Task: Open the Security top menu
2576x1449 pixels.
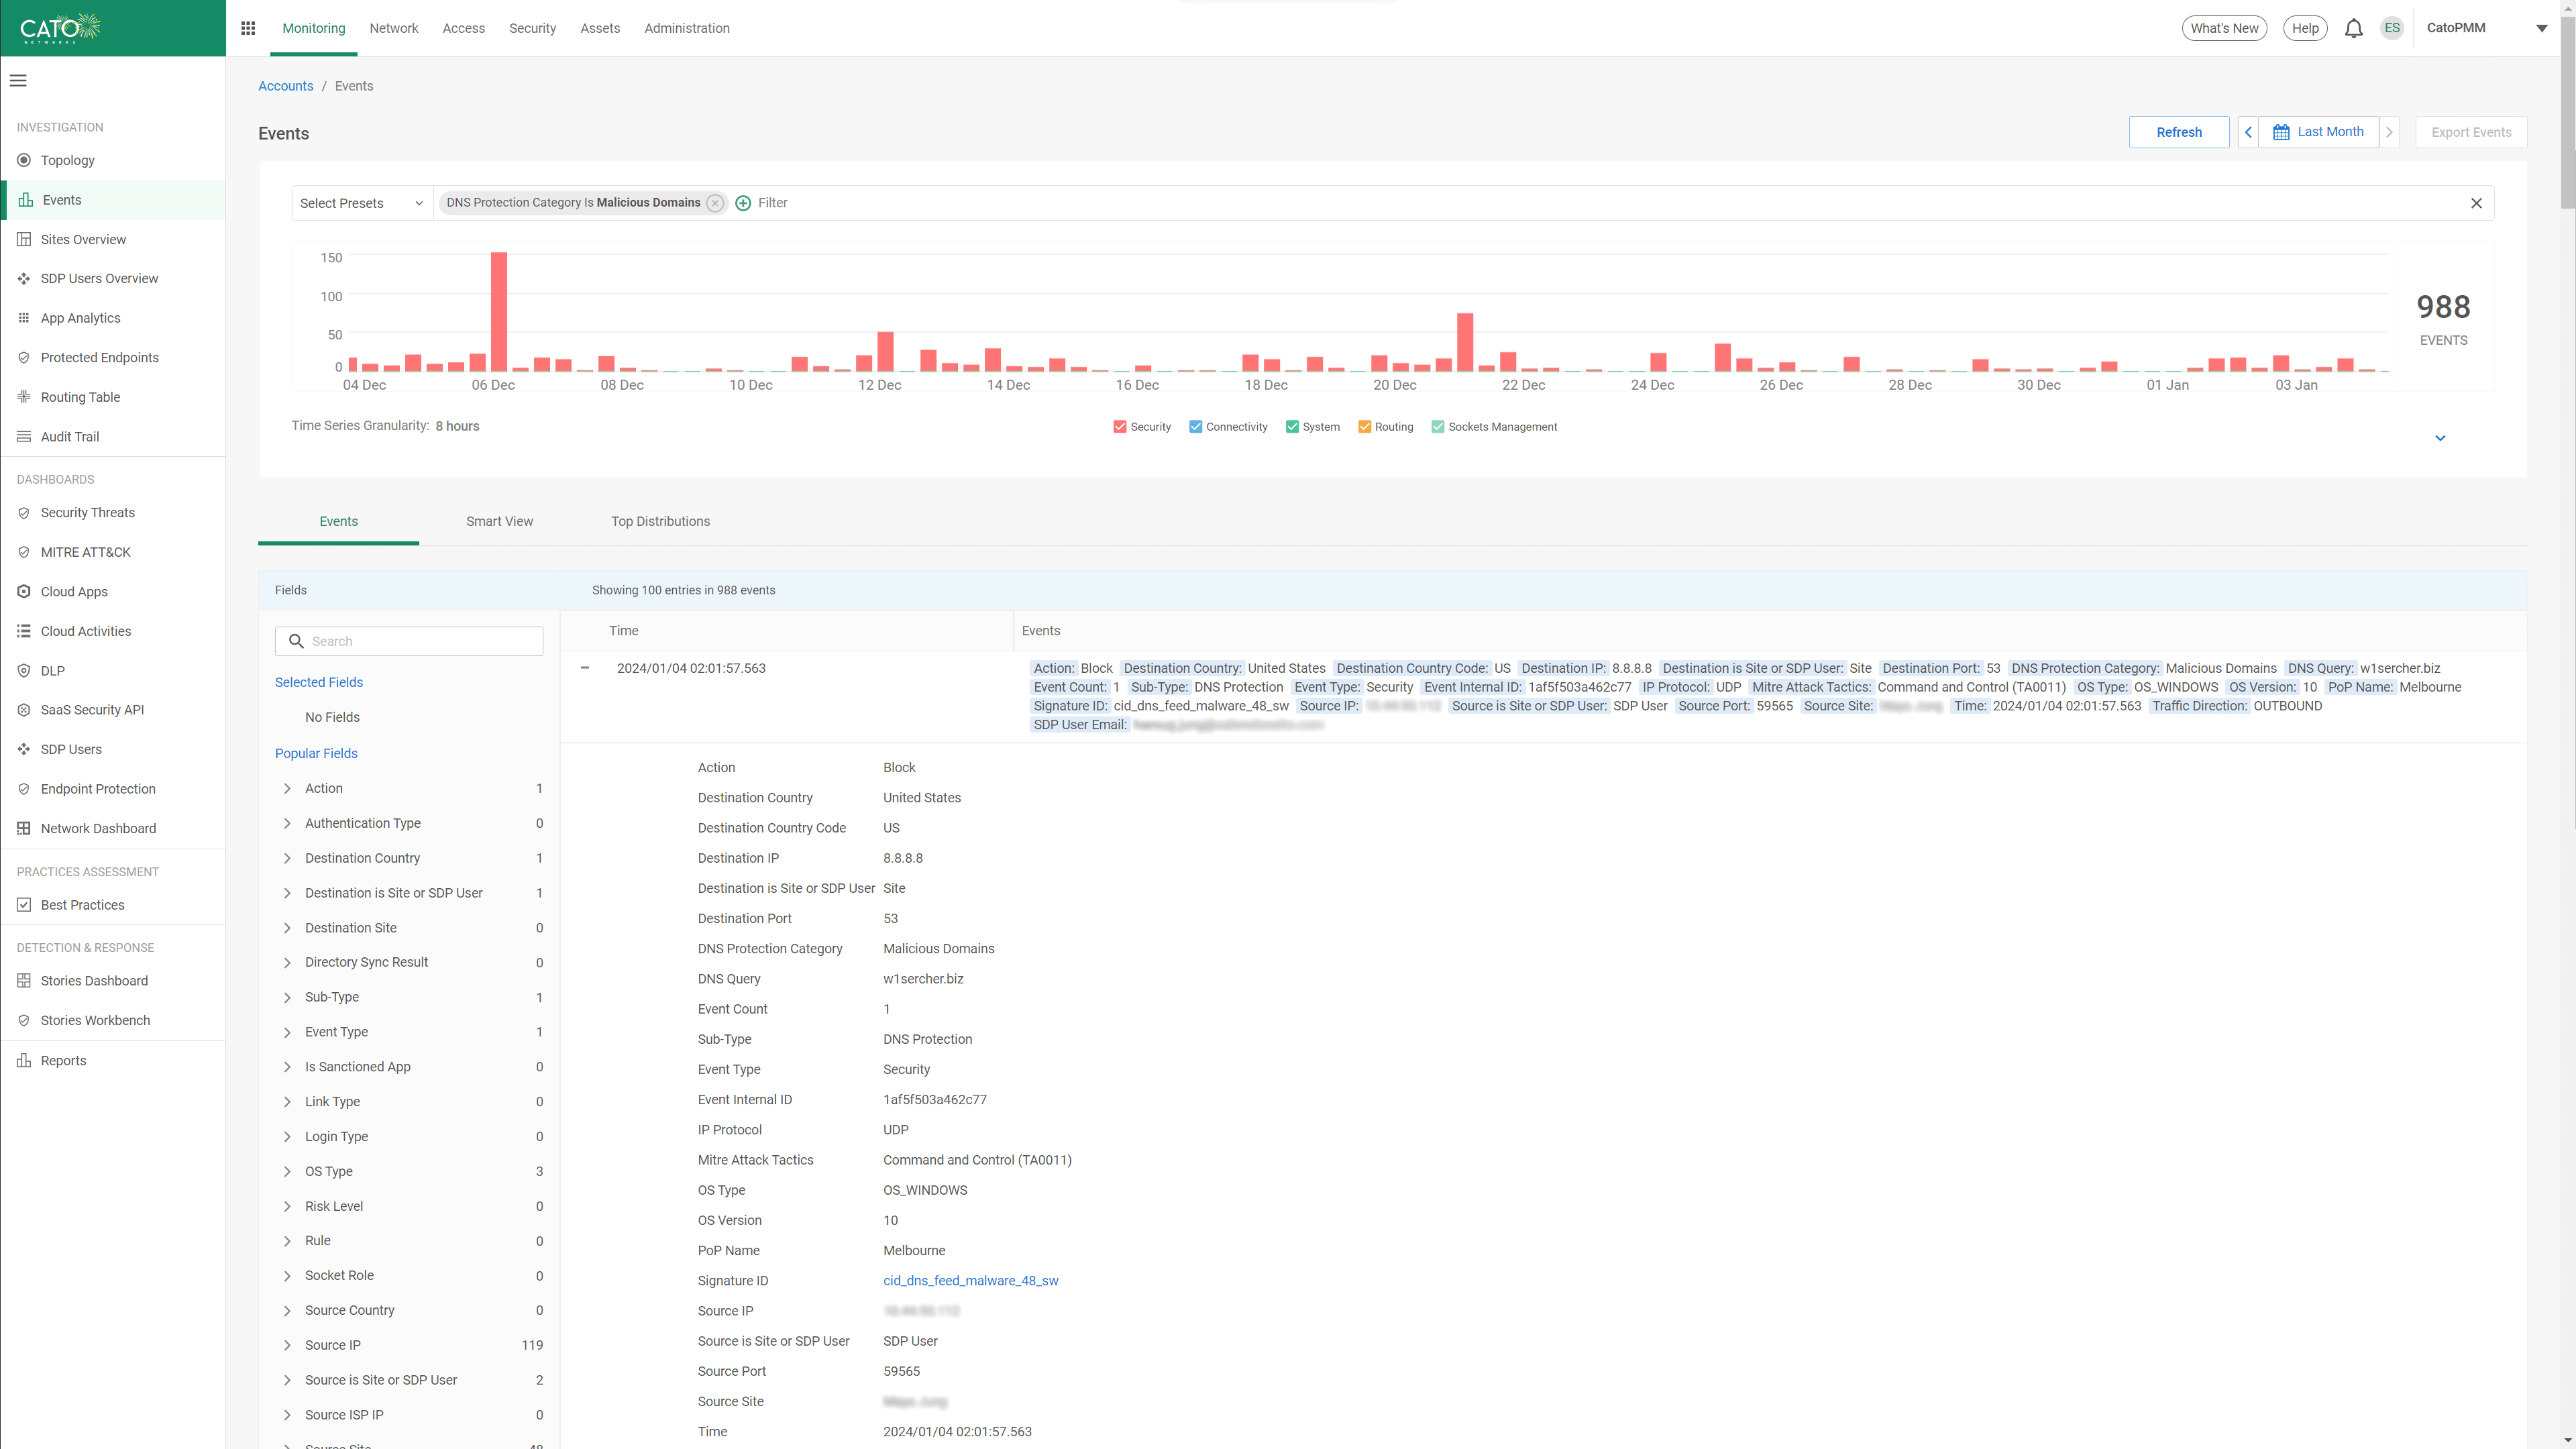Action: point(532,28)
